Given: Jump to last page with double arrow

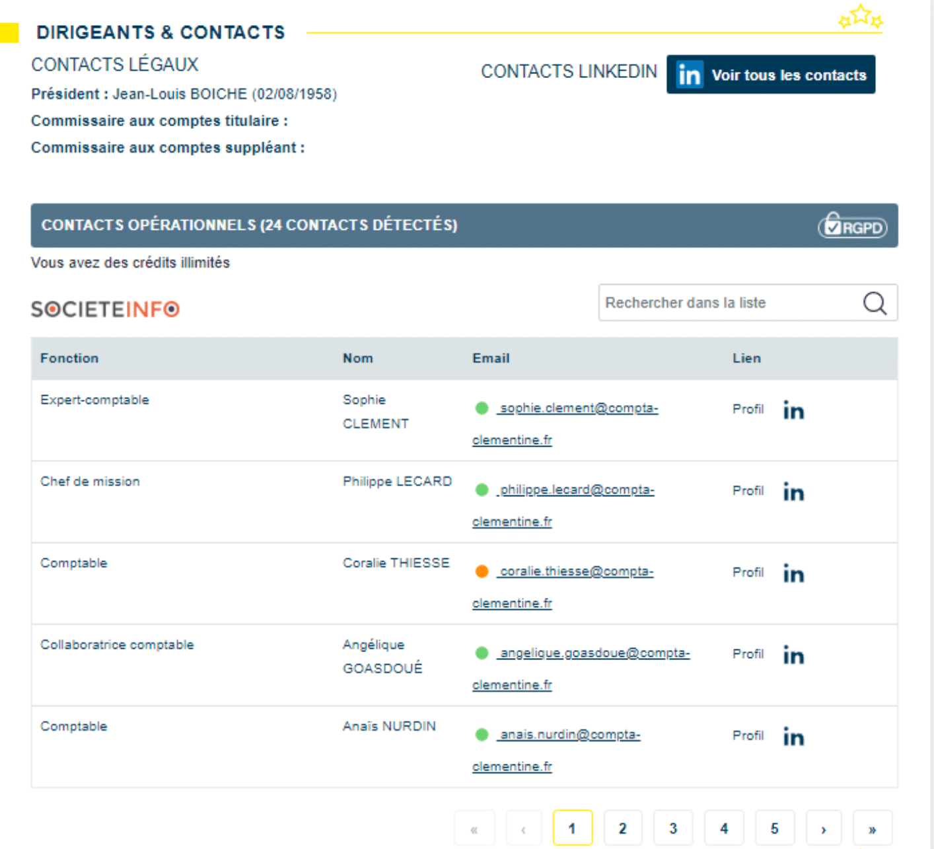Looking at the screenshot, I should click(x=872, y=829).
